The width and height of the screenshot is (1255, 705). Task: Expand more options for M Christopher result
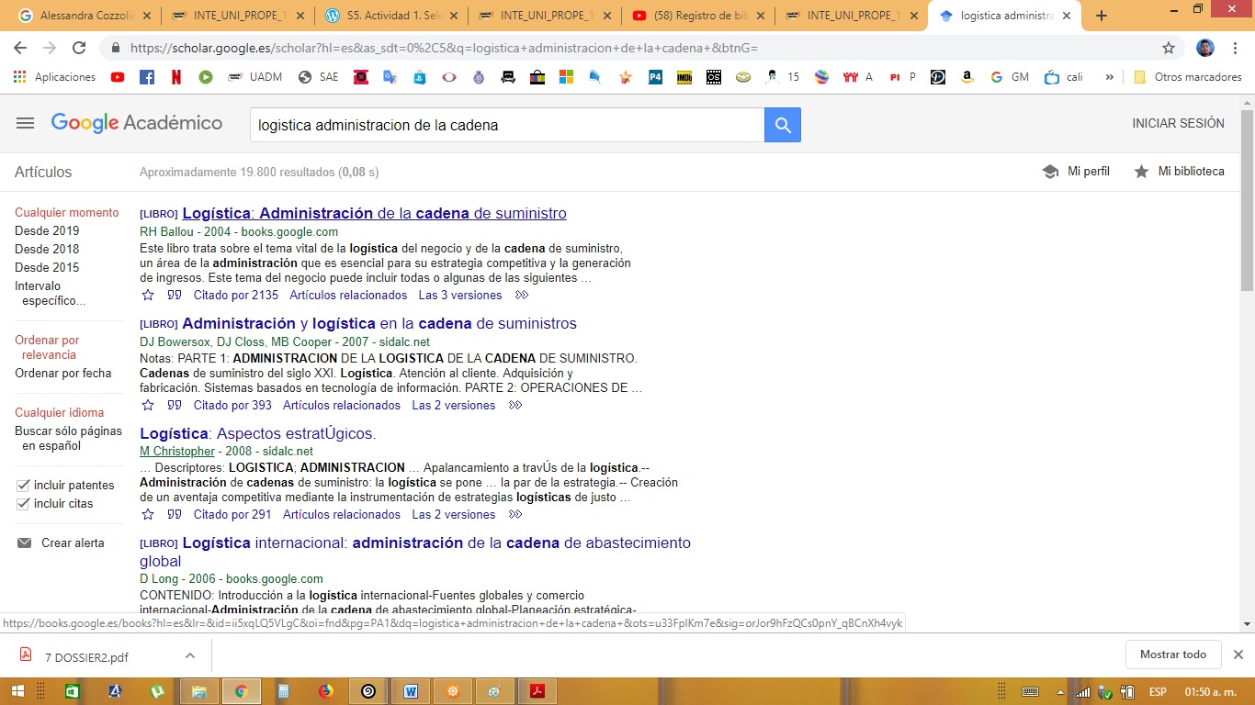[515, 515]
